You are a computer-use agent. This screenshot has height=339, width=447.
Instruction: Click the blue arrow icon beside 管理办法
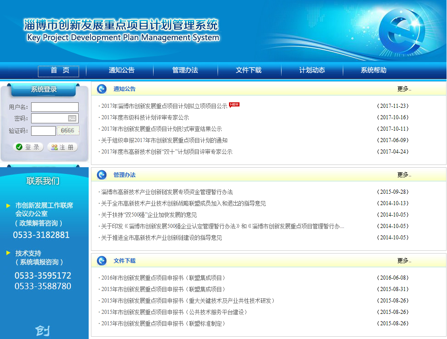pos(102,175)
